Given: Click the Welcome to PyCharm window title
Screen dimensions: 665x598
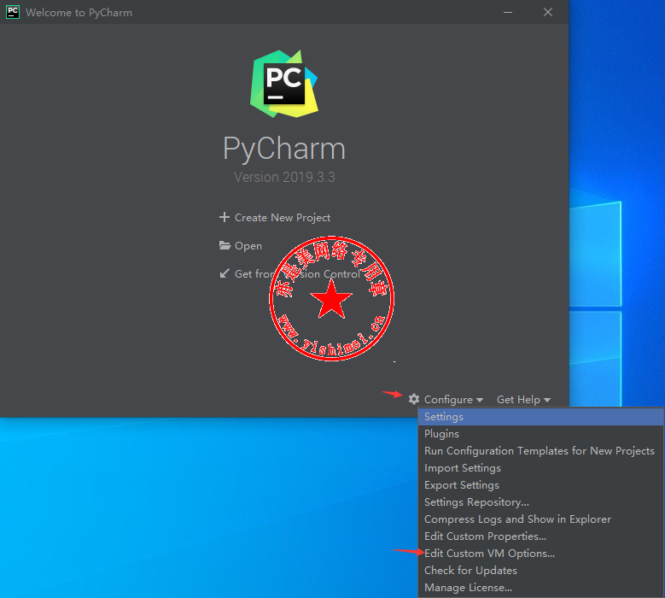Looking at the screenshot, I should pos(79,13).
